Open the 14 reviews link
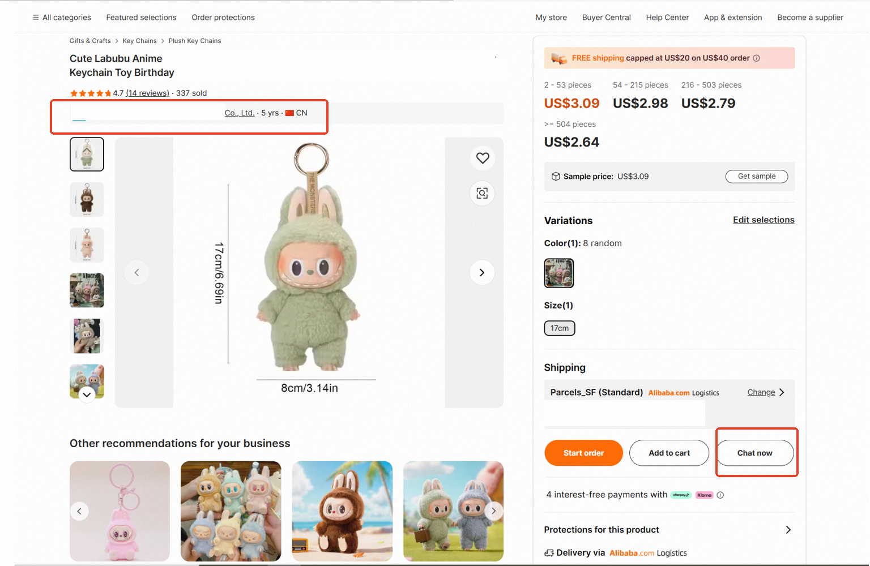Screen dimensions: 870x566 point(148,93)
